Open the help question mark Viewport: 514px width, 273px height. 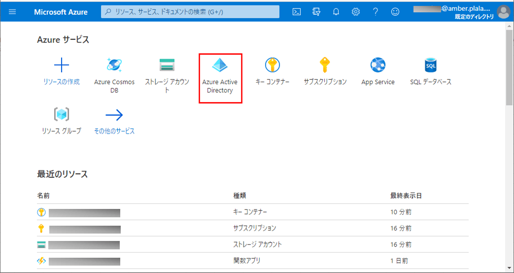click(x=376, y=12)
